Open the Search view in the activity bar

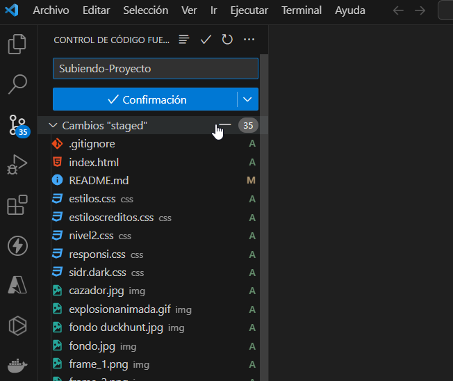17,84
